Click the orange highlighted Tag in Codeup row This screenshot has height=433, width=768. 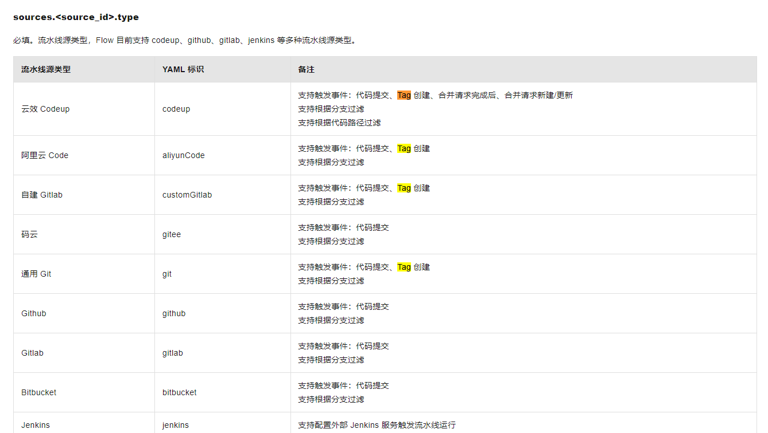click(404, 95)
